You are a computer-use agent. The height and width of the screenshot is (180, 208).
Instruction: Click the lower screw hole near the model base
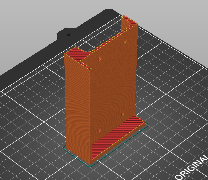[x=99, y=131]
